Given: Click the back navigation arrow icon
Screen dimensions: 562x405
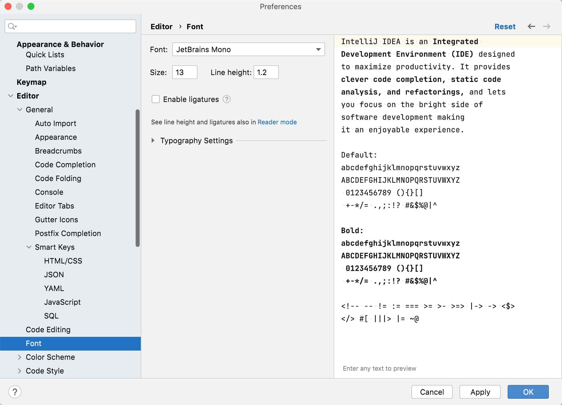Looking at the screenshot, I should click(x=531, y=27).
